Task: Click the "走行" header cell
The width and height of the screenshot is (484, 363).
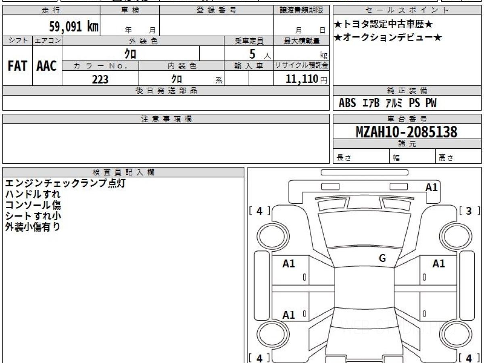Action: [51, 10]
